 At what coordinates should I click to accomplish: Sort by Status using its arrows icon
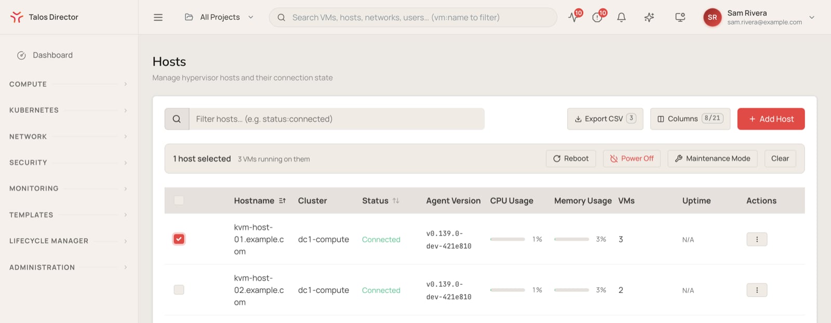pyautogui.click(x=396, y=200)
